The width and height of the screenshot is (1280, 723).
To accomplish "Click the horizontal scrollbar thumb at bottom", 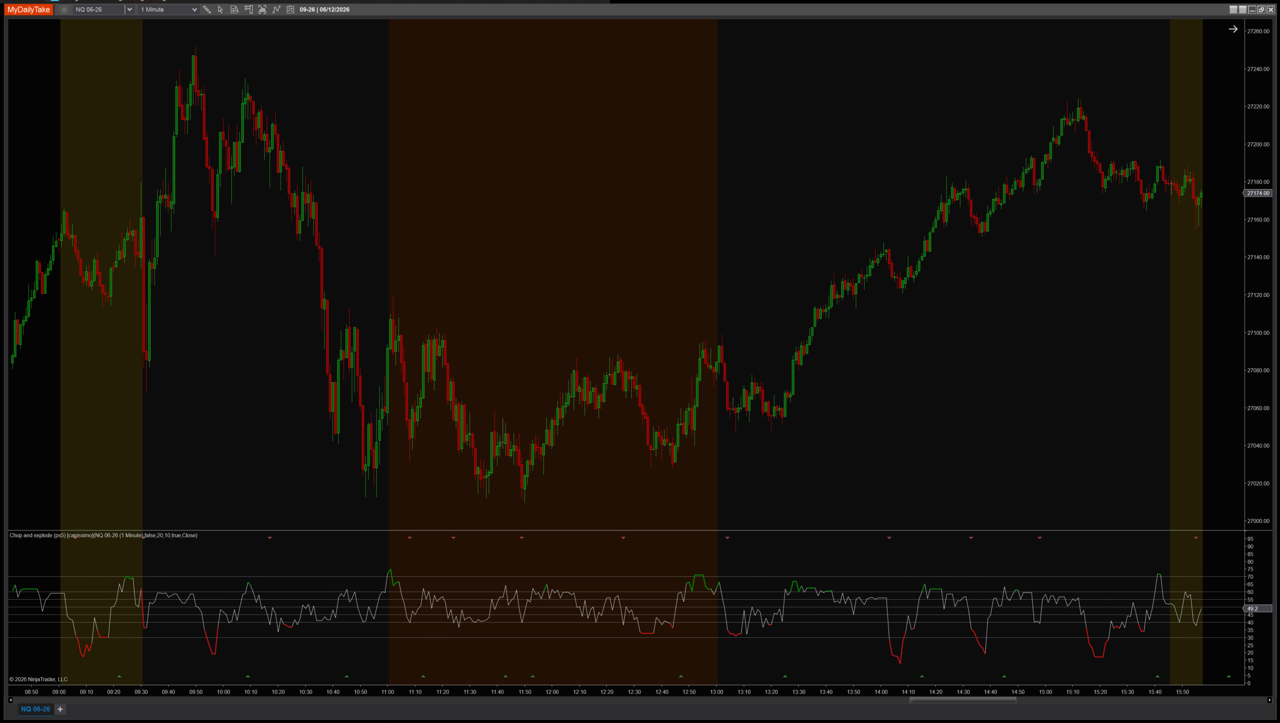I will pos(963,700).
